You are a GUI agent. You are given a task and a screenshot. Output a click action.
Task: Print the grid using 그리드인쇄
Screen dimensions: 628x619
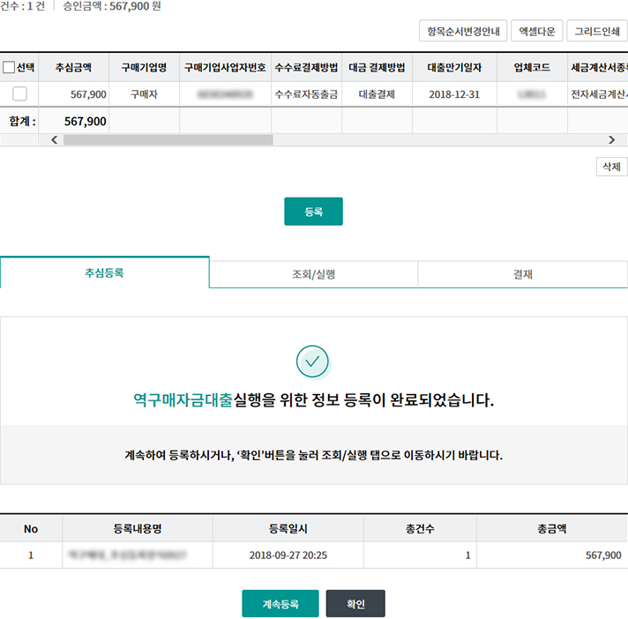pyautogui.click(x=596, y=32)
